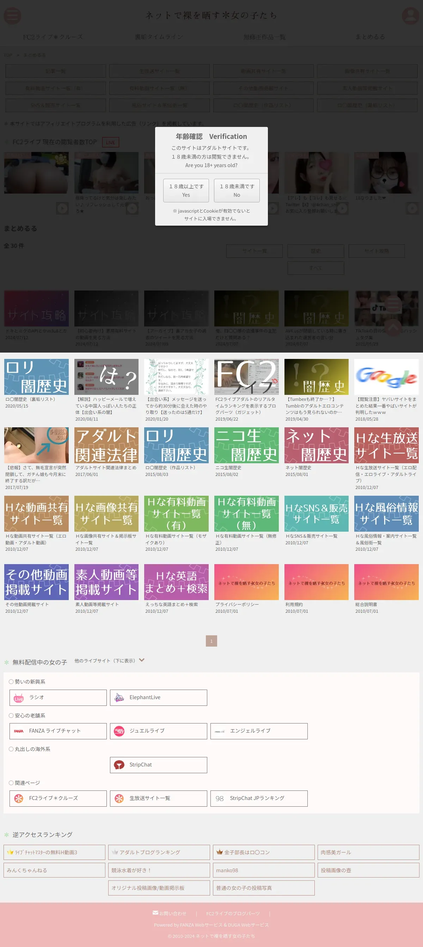This screenshot has height=947, width=423.
Task: Open the FC2ライブ ranking blog parts thumbnail
Action: 247,377
